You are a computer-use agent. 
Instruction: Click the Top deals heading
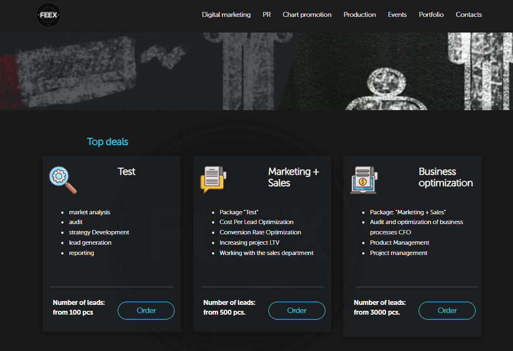coord(107,142)
